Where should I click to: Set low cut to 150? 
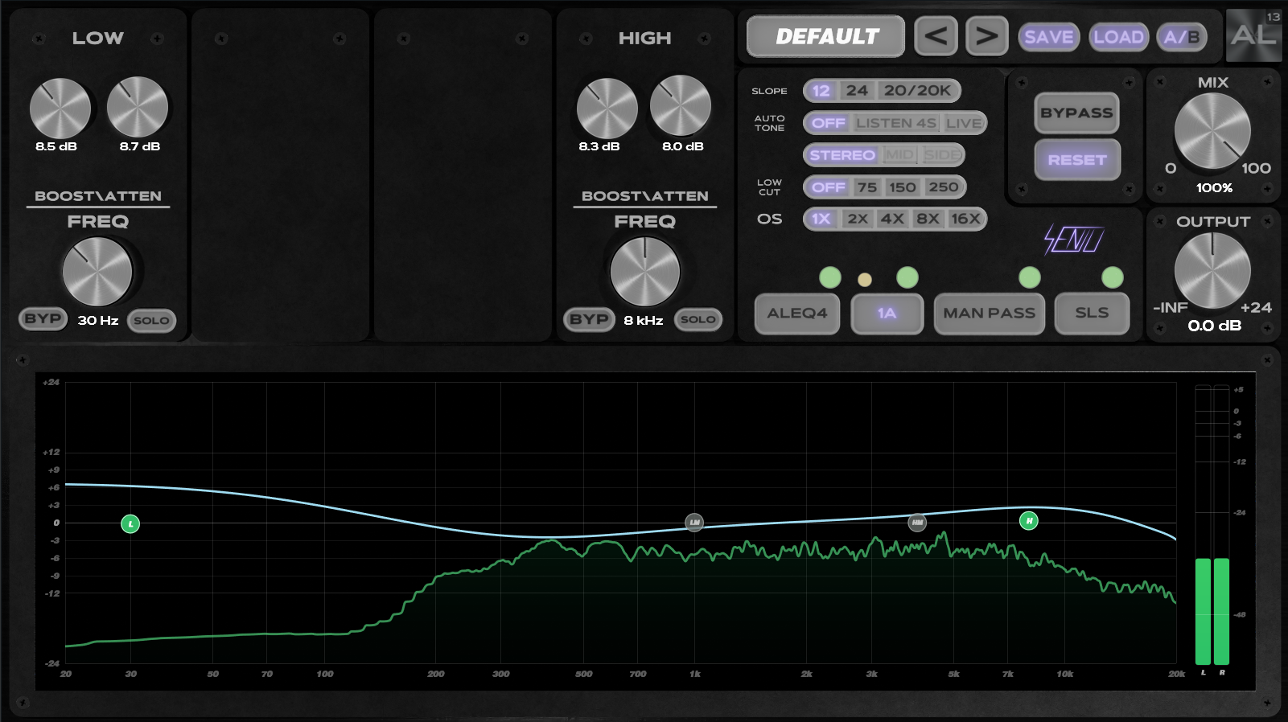903,187
